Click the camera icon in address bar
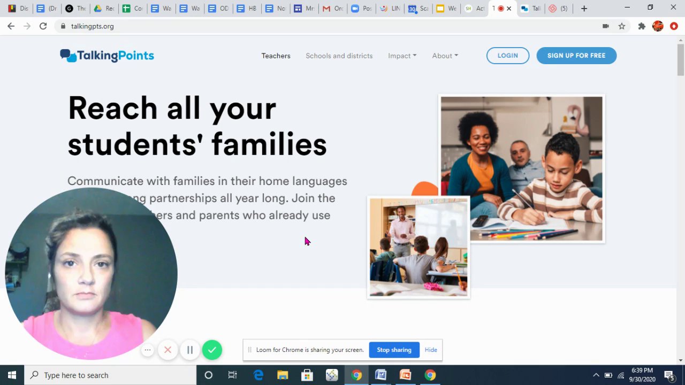685x385 pixels. [606, 26]
